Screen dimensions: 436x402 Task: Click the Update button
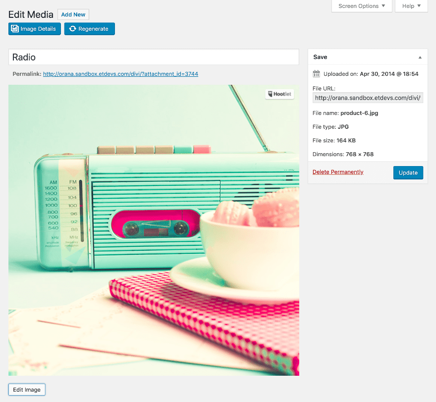tap(408, 173)
